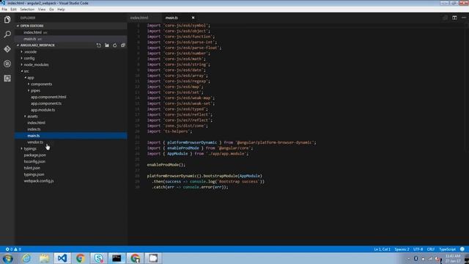
Task: Open the Go menu
Action: point(51,10)
